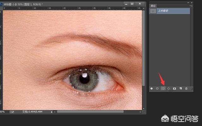Viewport: 202px width, 126px height.
Task: Load path as a selection
Action: point(163,89)
